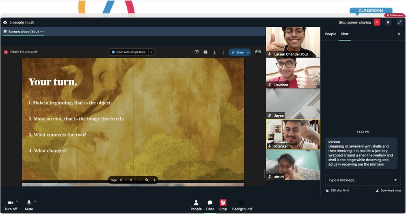Mute the microphone
This screenshot has width=406, height=214.
pyautogui.click(x=29, y=205)
